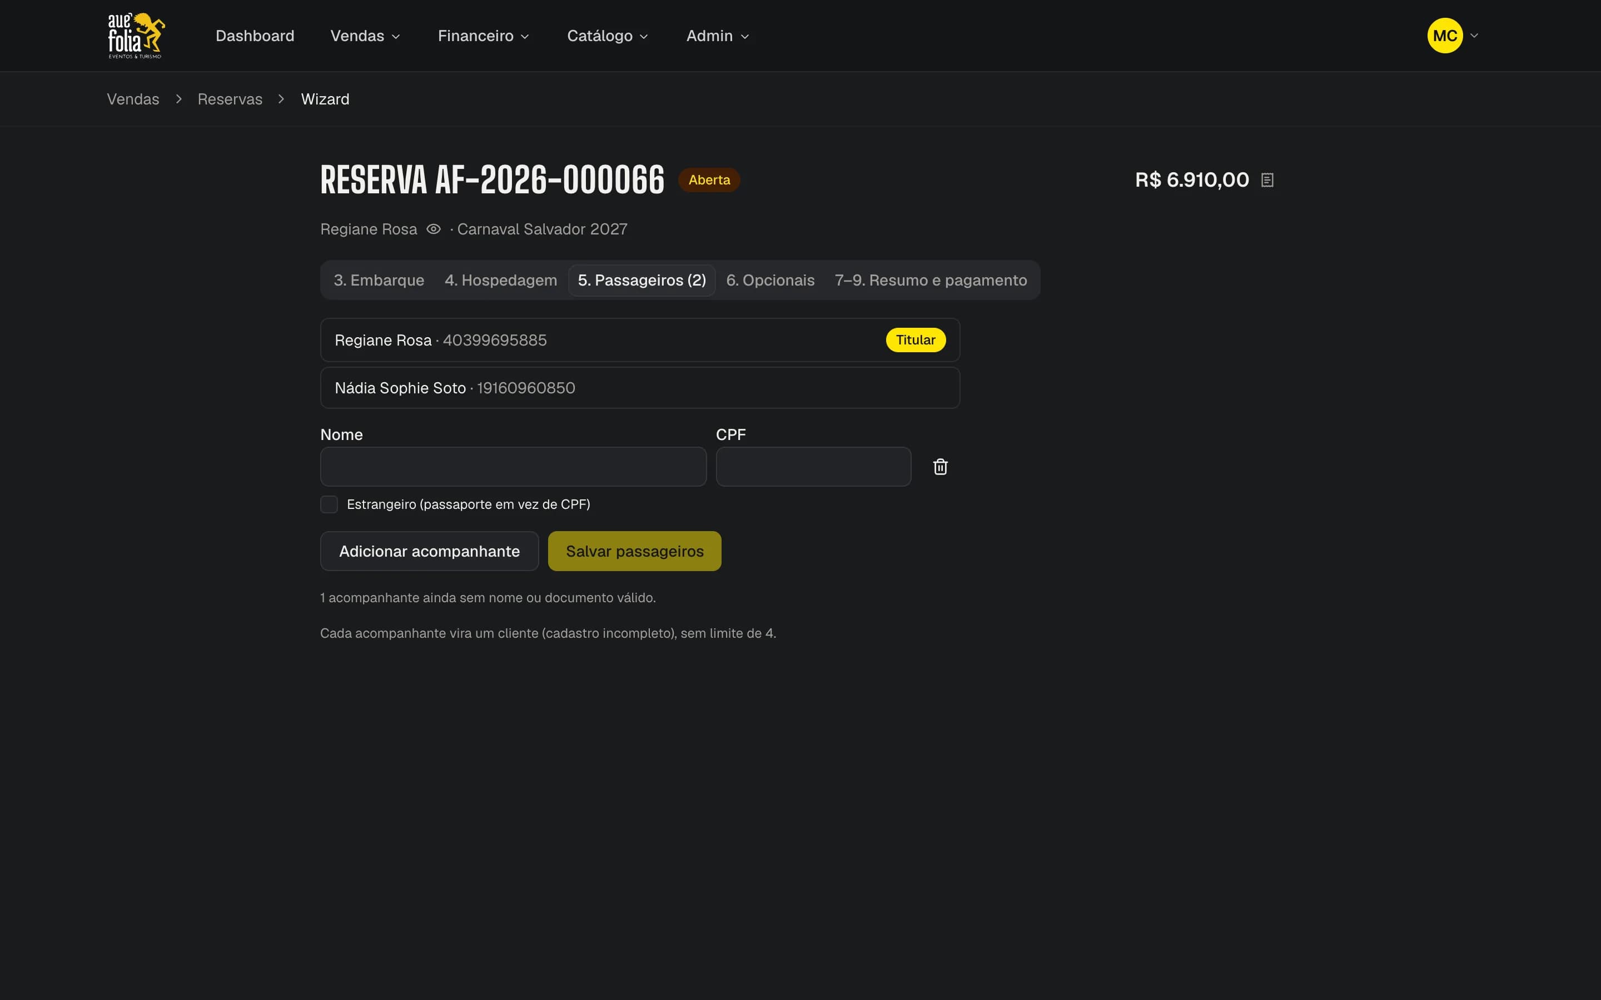Viewport: 1601px width, 1000px height.
Task: Click the Regiane Rosa client name under title
Action: point(369,229)
